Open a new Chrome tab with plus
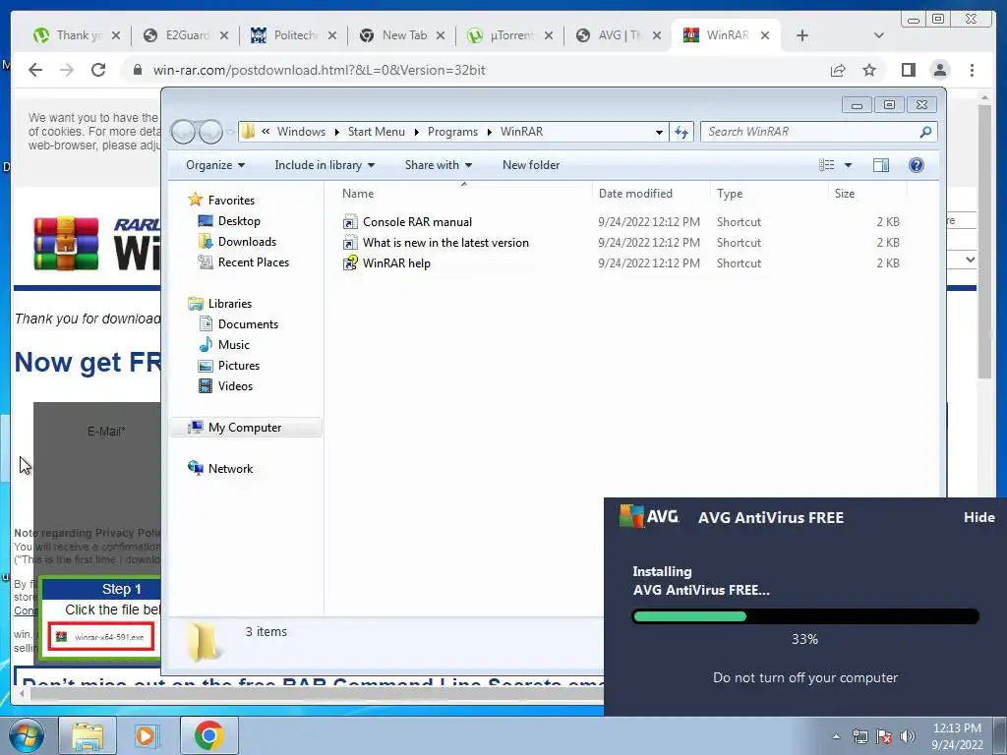Image resolution: width=1007 pixels, height=755 pixels. tap(802, 35)
